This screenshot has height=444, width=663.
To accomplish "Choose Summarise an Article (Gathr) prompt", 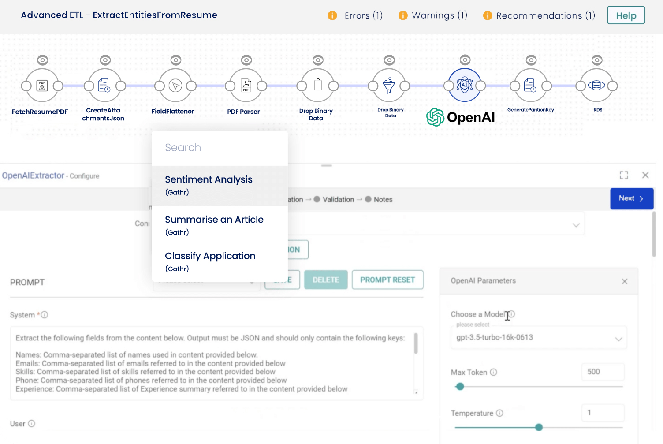I will click(220, 225).
